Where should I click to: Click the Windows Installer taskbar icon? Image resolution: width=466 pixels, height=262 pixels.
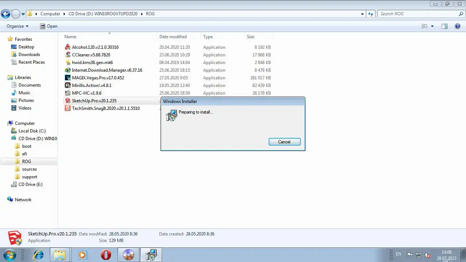point(151,255)
